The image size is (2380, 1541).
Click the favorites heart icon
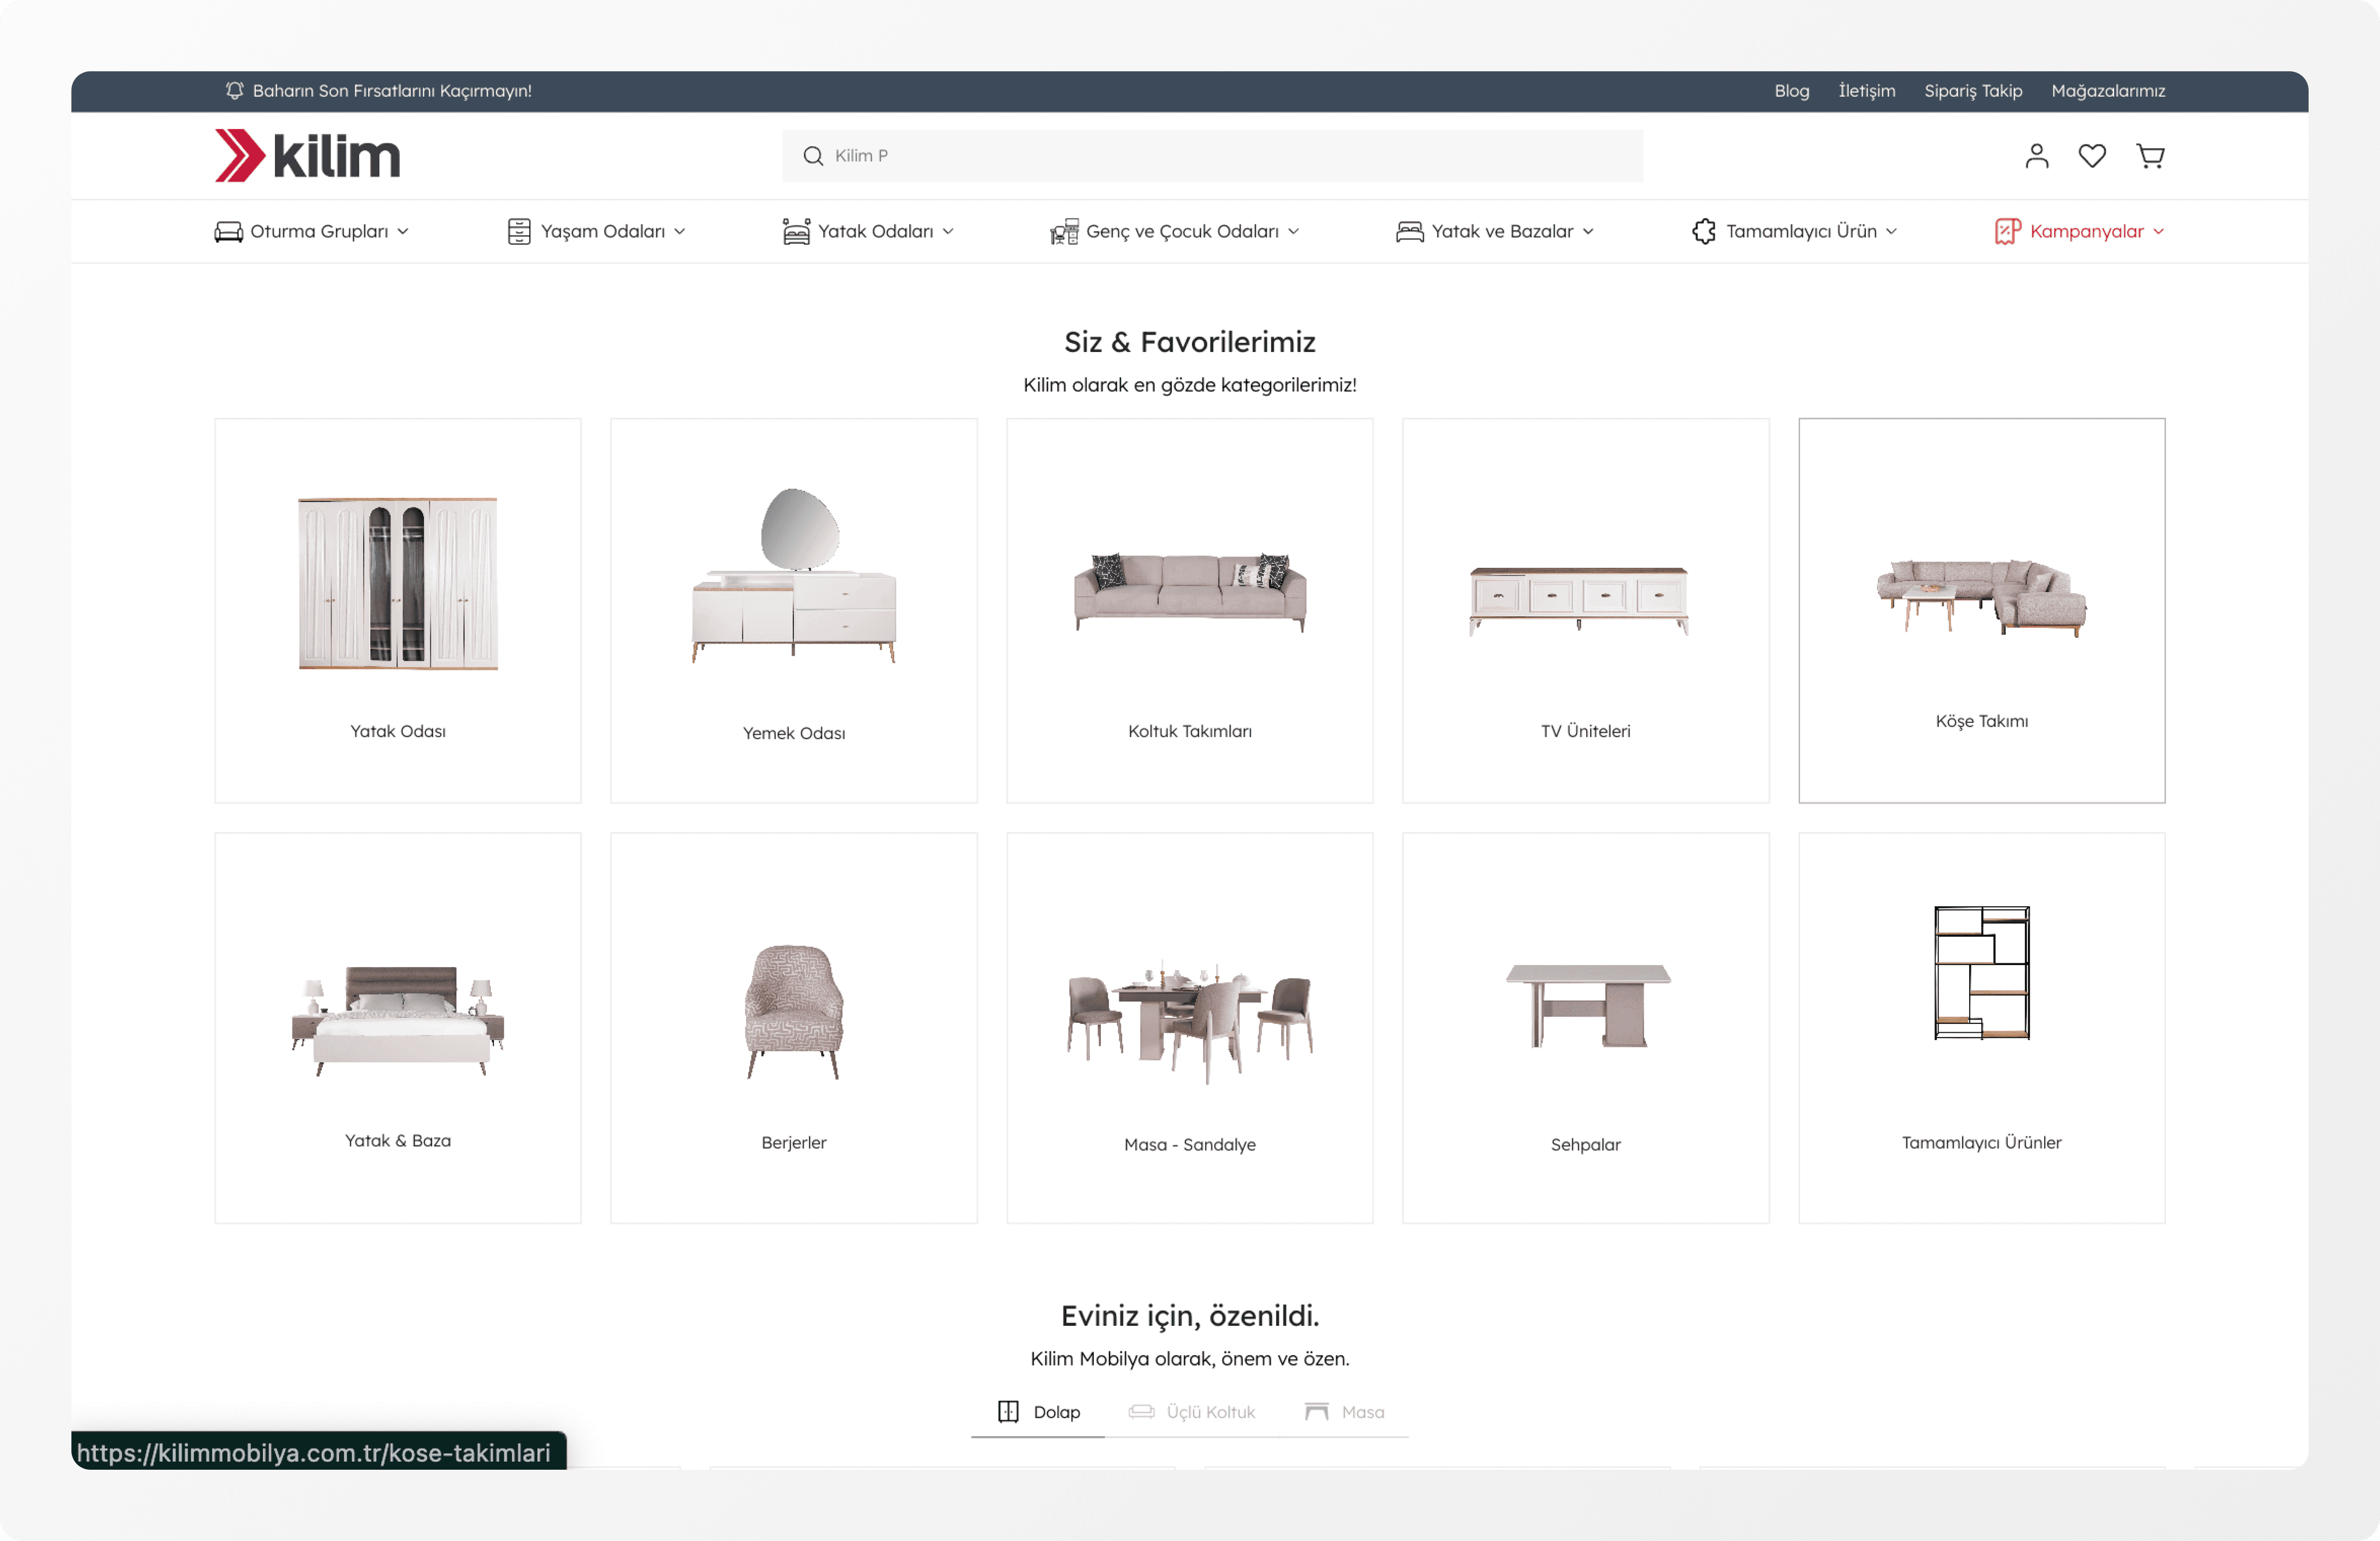pyautogui.click(x=2091, y=156)
